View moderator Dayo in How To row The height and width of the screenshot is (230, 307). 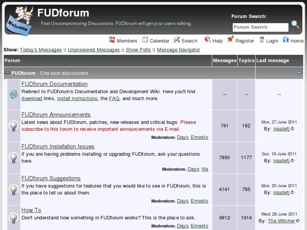tap(183, 226)
